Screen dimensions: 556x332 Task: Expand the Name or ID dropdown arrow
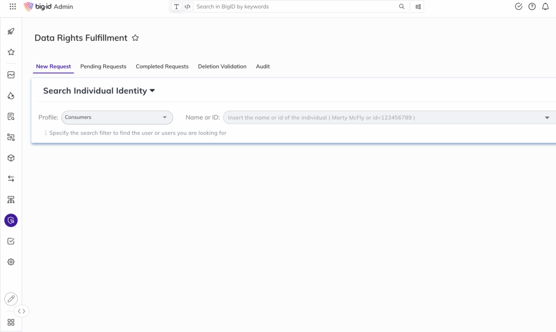click(547, 117)
